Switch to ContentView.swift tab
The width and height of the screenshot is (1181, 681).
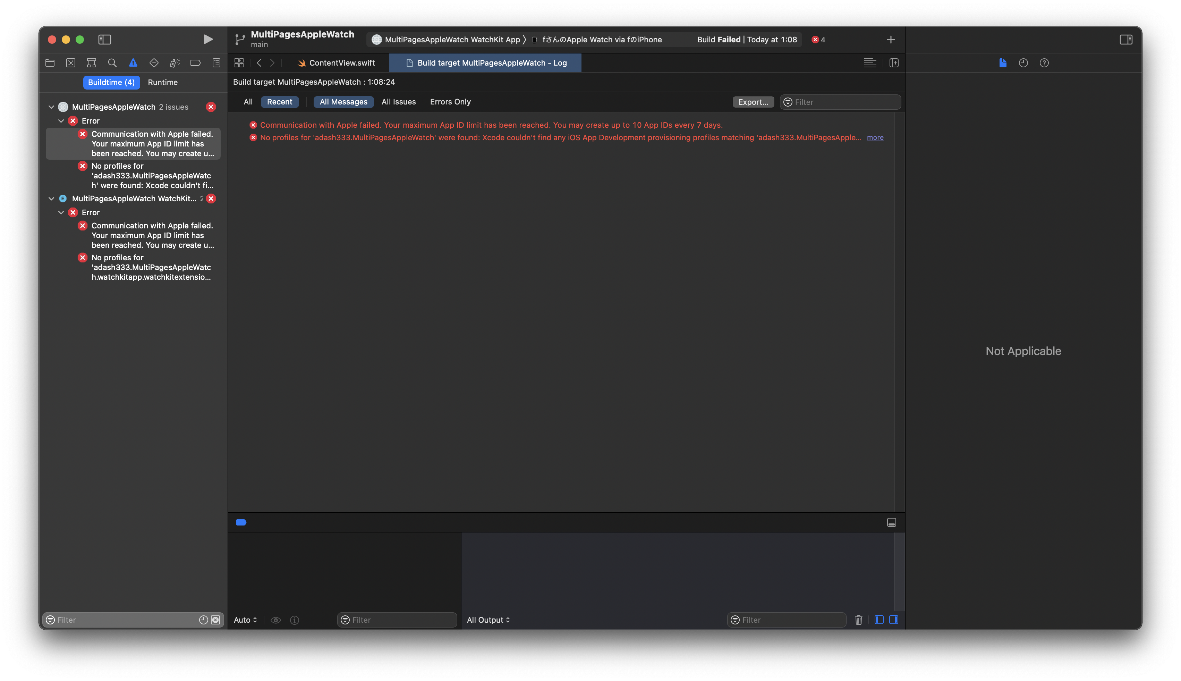[336, 63]
